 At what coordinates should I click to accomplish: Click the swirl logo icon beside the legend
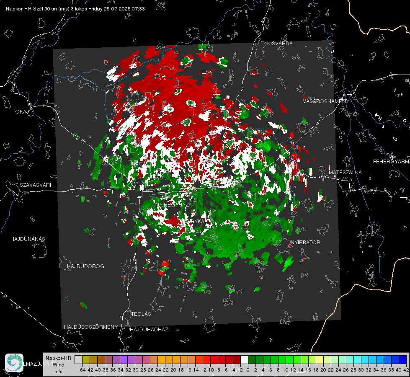(14, 363)
